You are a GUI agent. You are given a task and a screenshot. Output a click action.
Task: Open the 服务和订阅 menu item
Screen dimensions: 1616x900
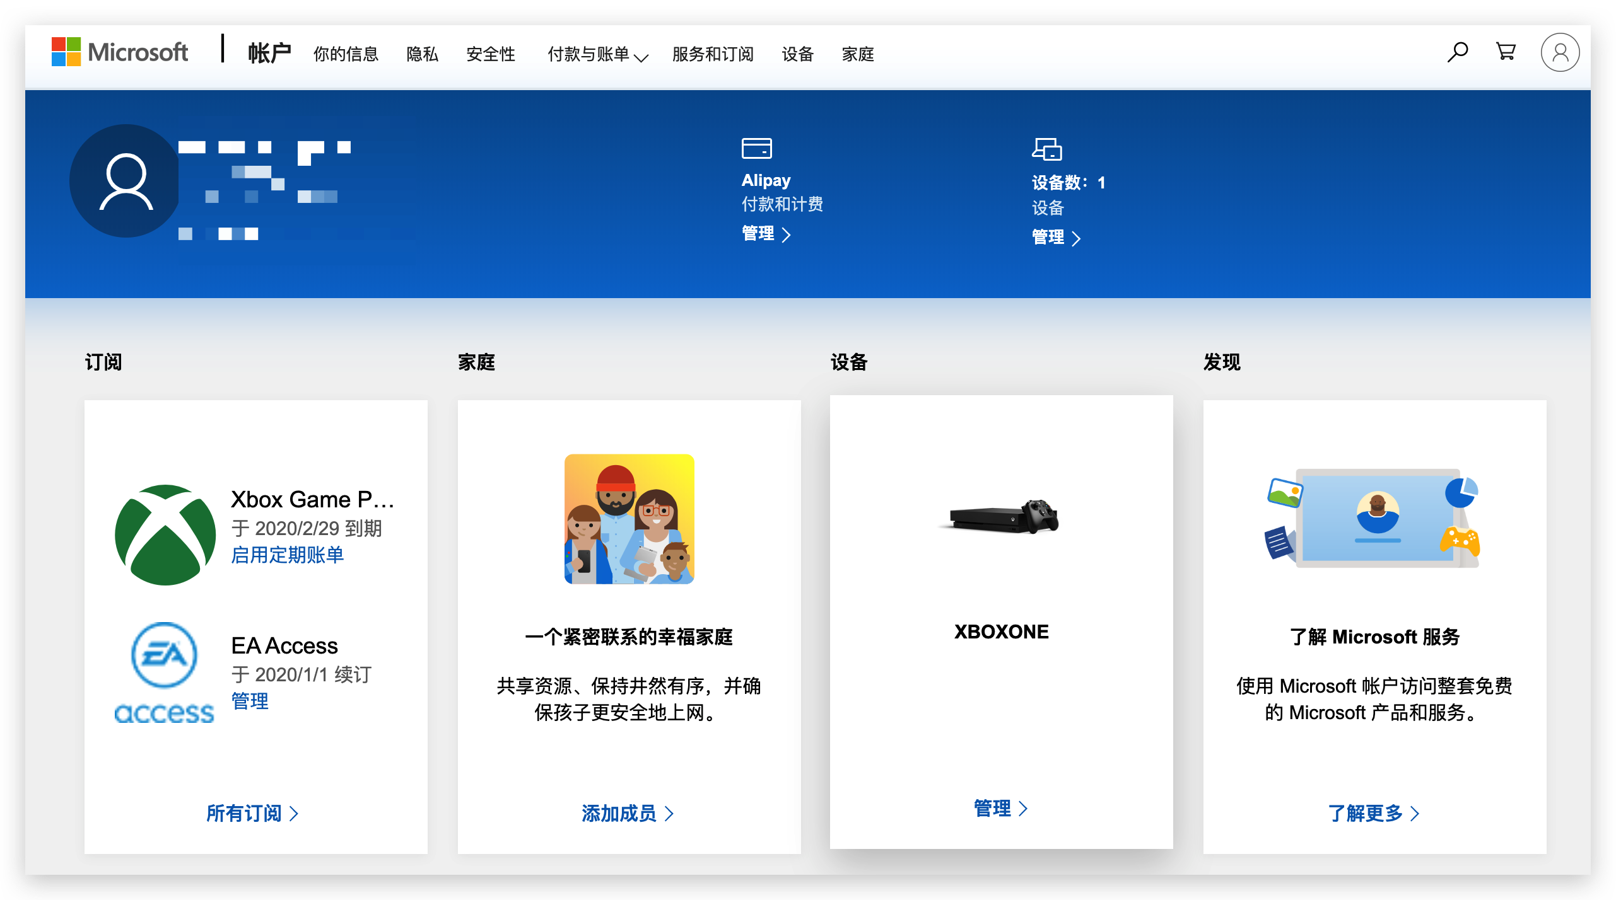713,54
